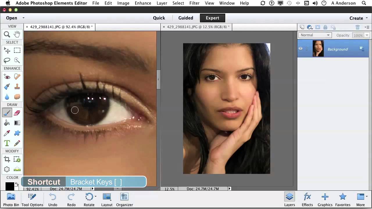The width and height of the screenshot is (372, 209).
Task: Activate the Crop tool
Action: [7, 159]
